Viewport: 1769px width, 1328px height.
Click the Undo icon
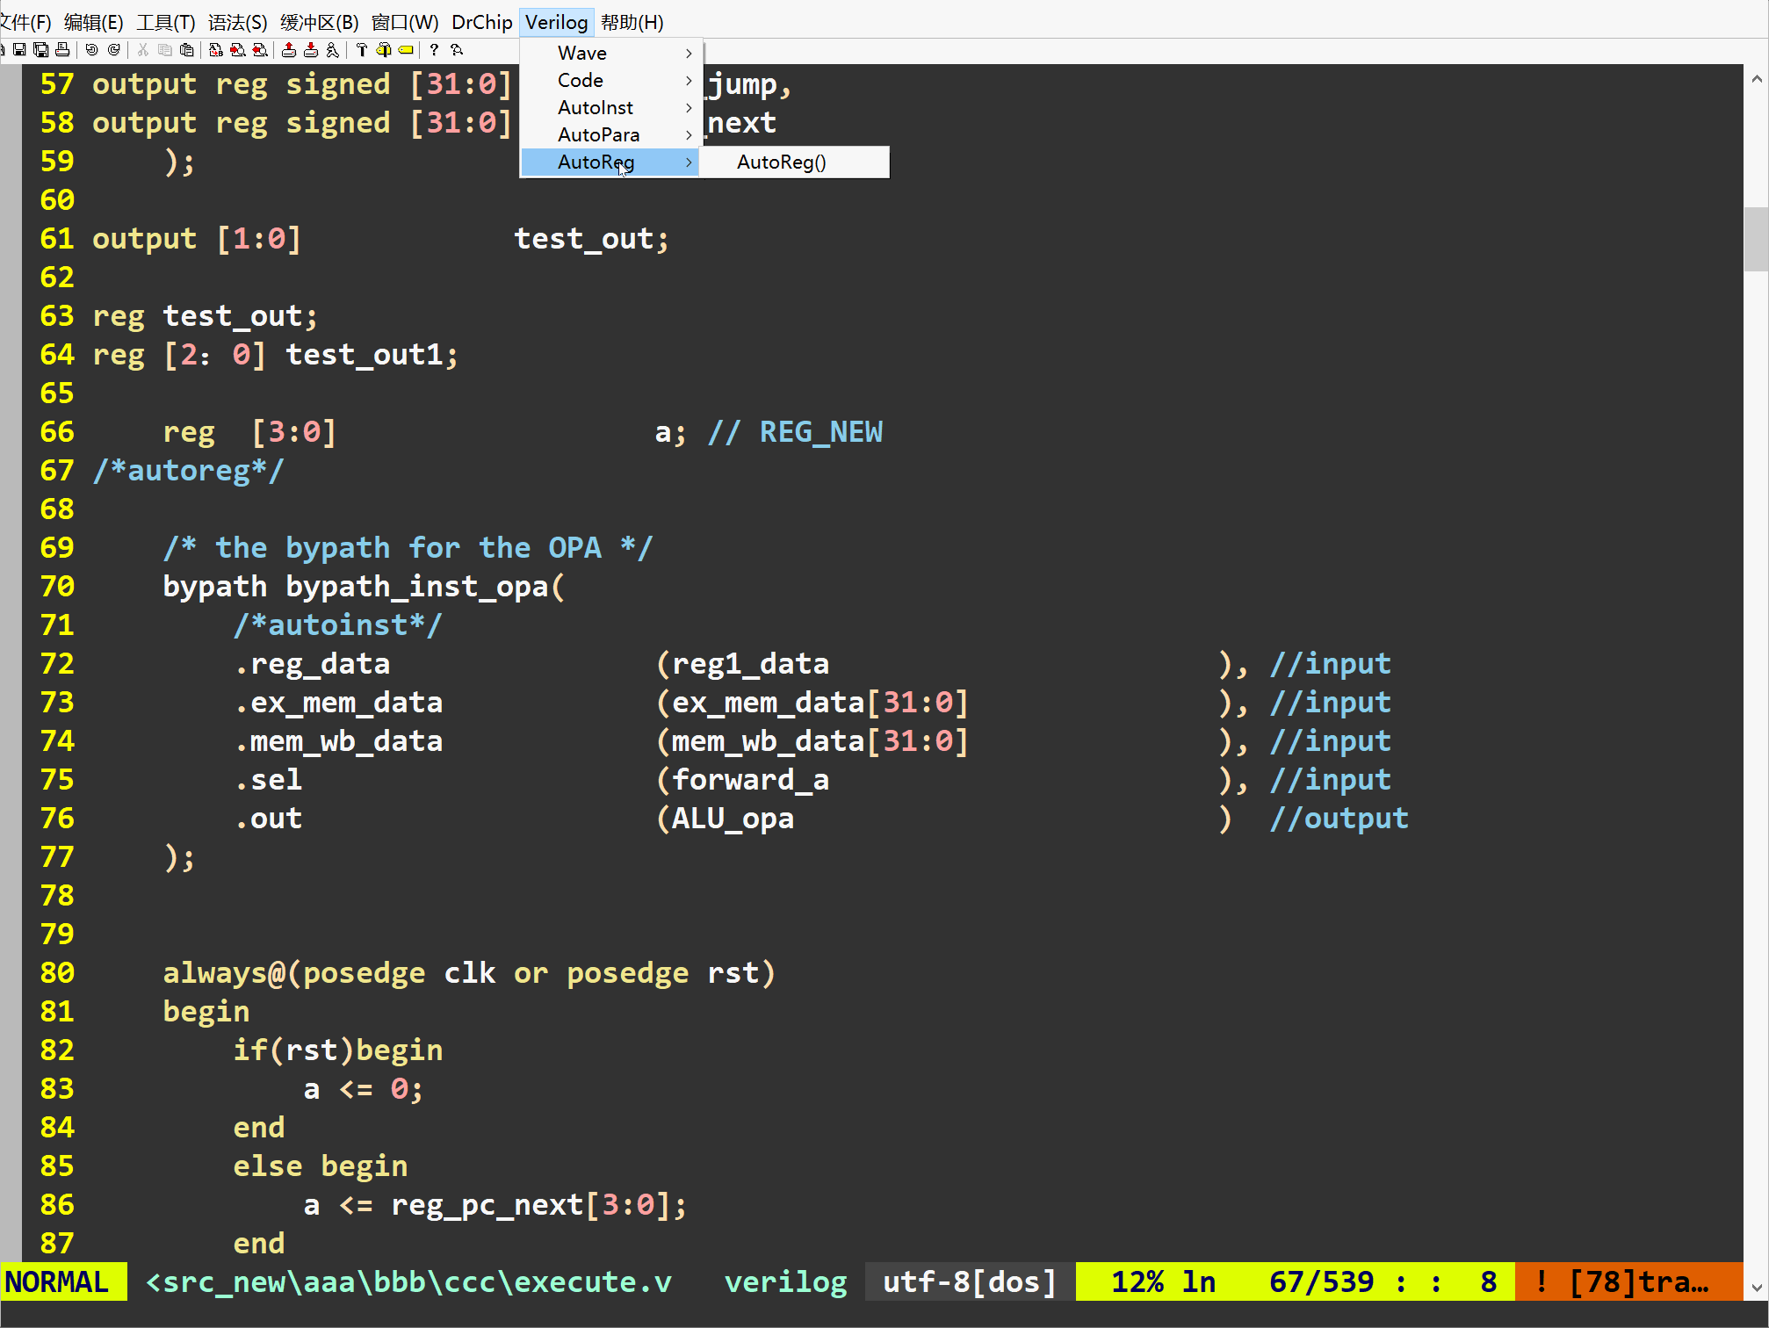coord(91,50)
